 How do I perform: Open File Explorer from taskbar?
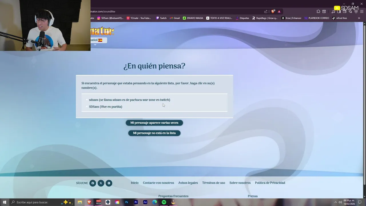click(x=80, y=202)
